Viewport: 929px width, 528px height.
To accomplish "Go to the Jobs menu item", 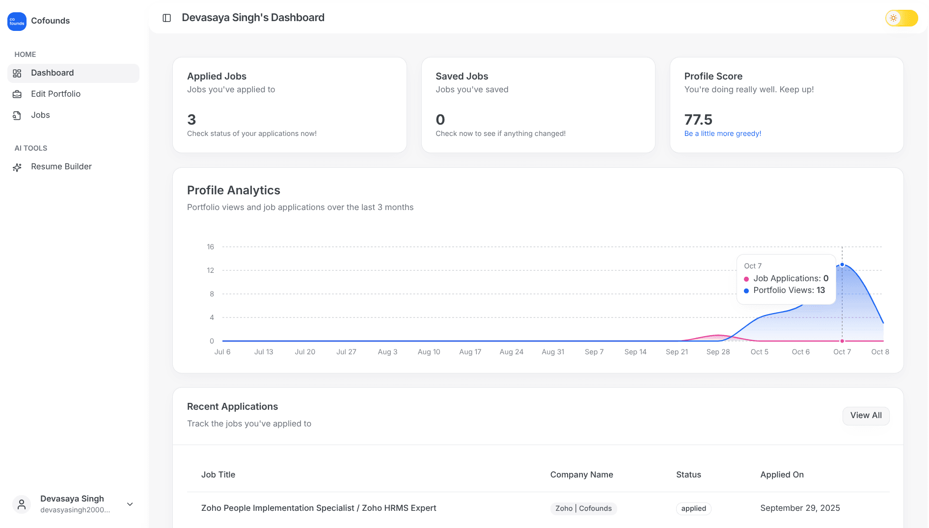I will tap(40, 115).
